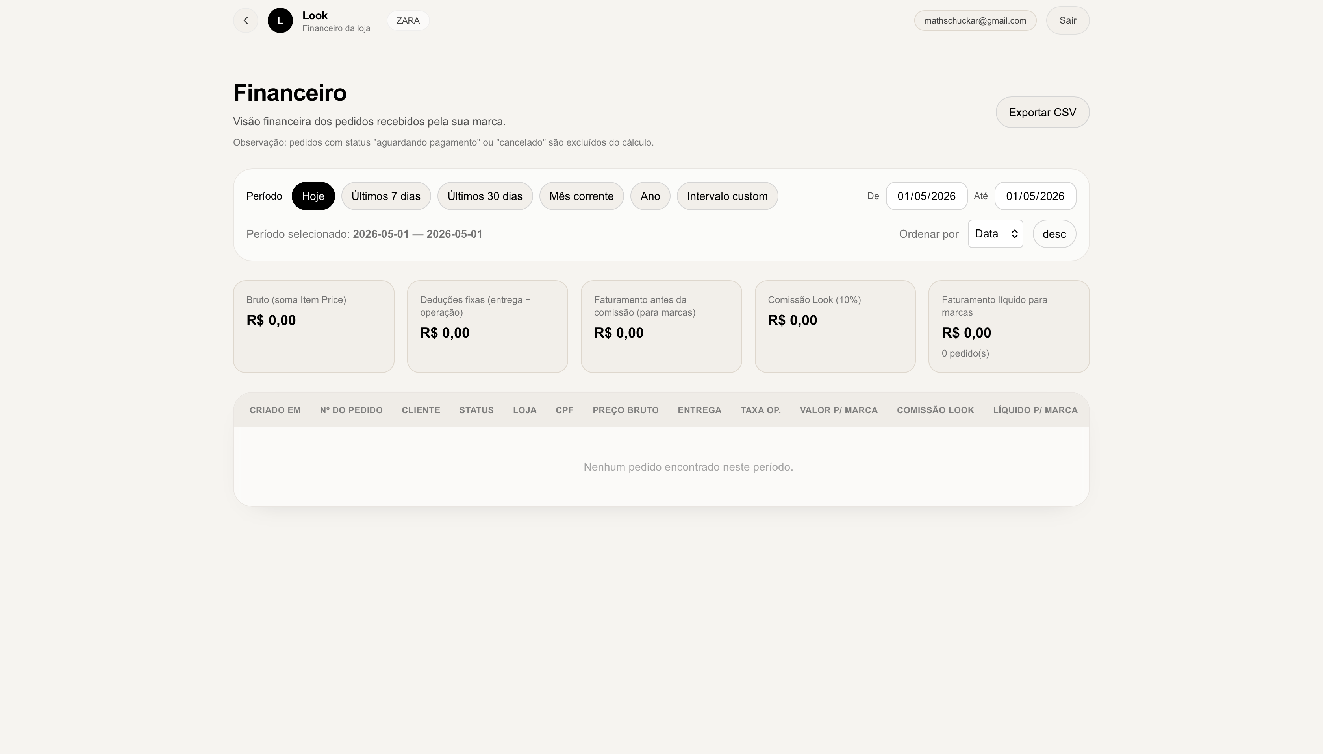Export data with Exportar CSV

coord(1042,113)
